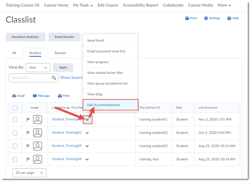Open the Help question mark icon
Screen dimensions: 251x182
229,18
